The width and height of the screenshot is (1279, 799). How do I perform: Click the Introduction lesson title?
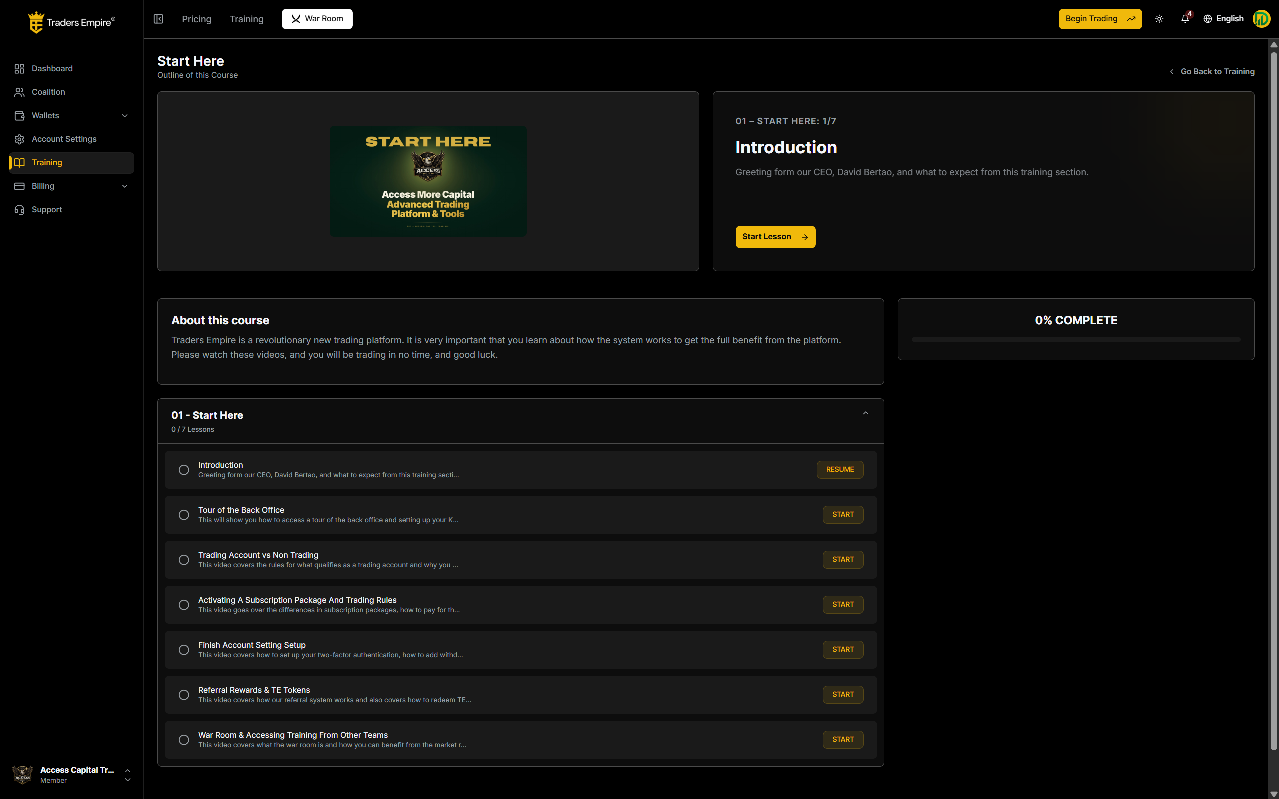(220, 465)
